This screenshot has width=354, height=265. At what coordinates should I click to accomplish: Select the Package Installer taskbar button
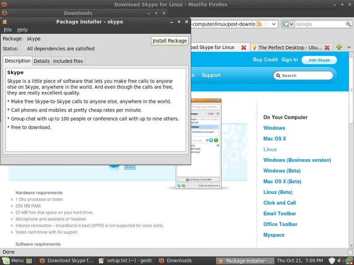click(246, 261)
